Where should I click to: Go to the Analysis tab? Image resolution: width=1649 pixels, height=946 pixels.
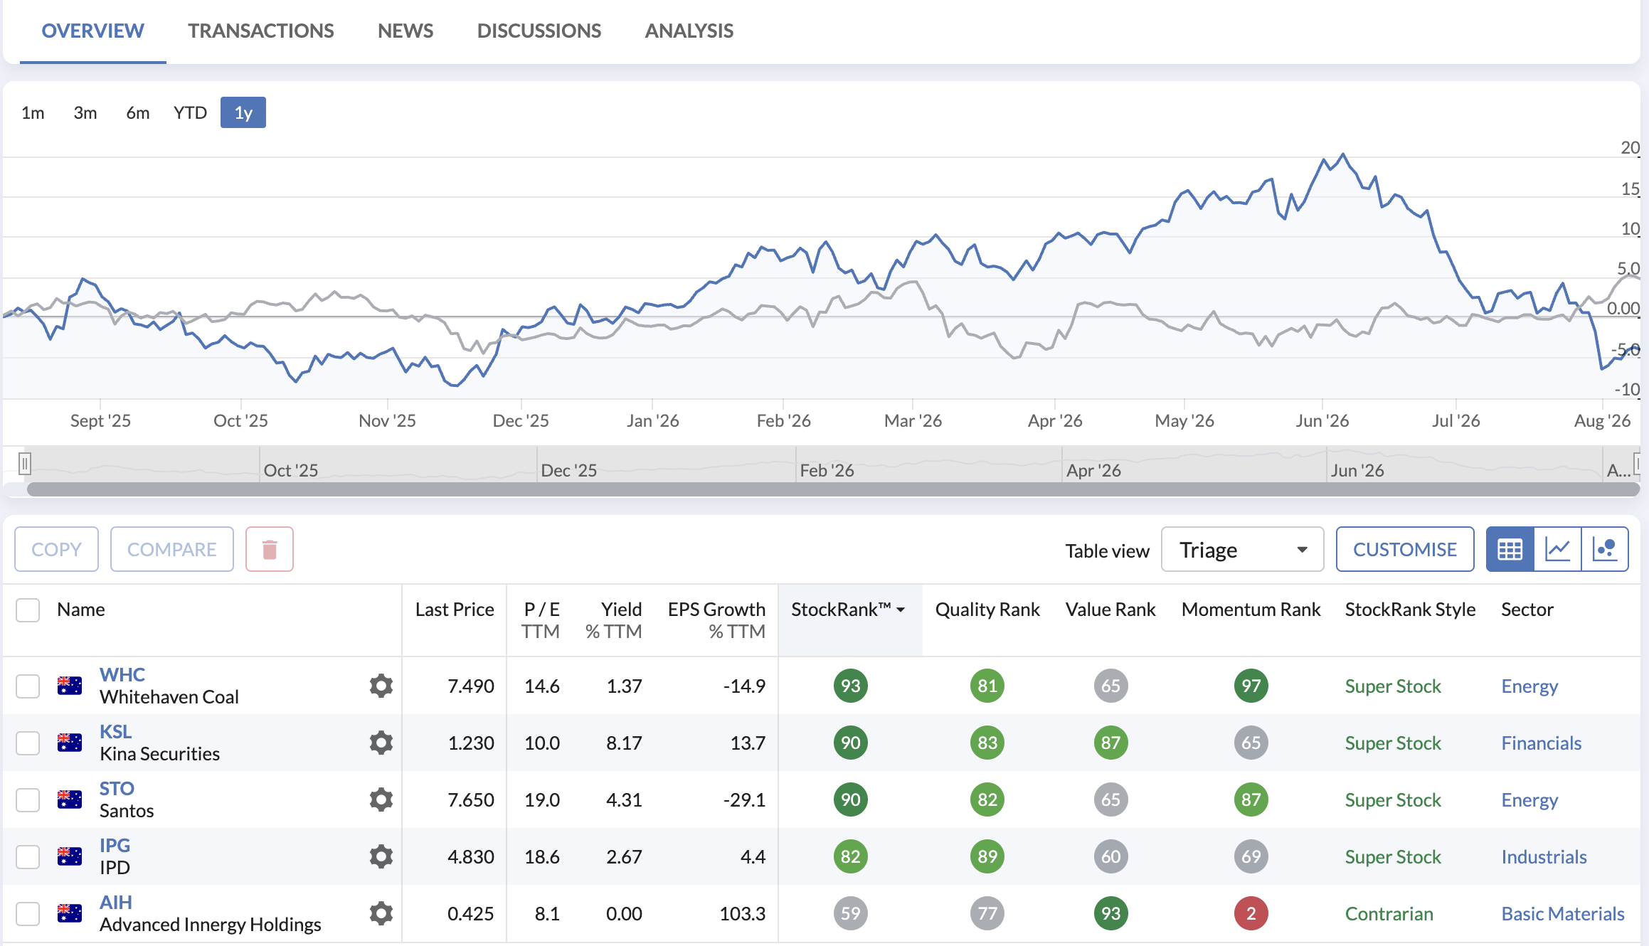(x=689, y=31)
